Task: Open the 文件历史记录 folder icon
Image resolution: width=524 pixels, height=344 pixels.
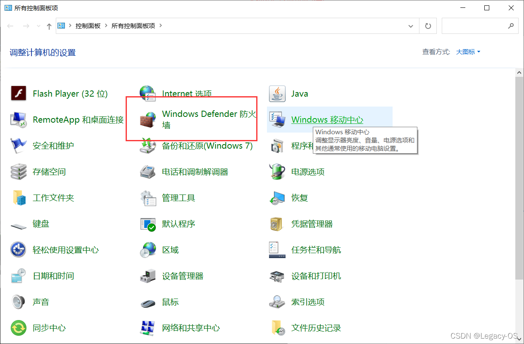Action: 277,328
